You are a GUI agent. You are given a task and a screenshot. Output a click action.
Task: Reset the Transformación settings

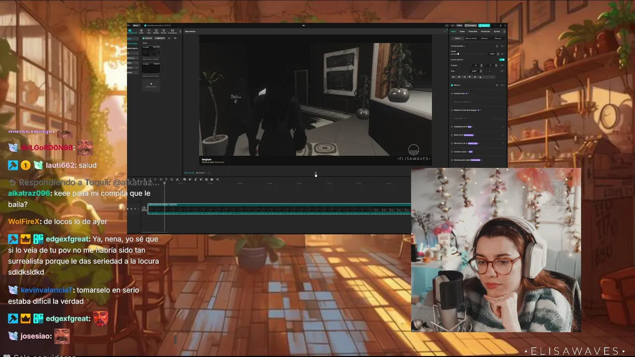click(x=497, y=46)
